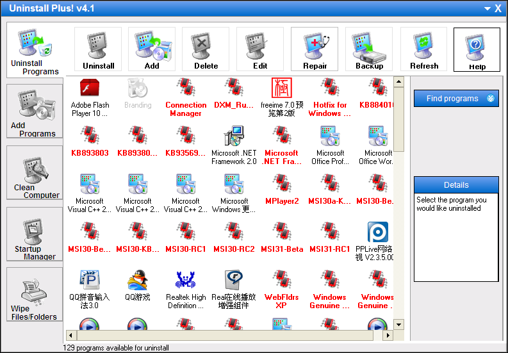Click the Details panel header

coord(455,185)
